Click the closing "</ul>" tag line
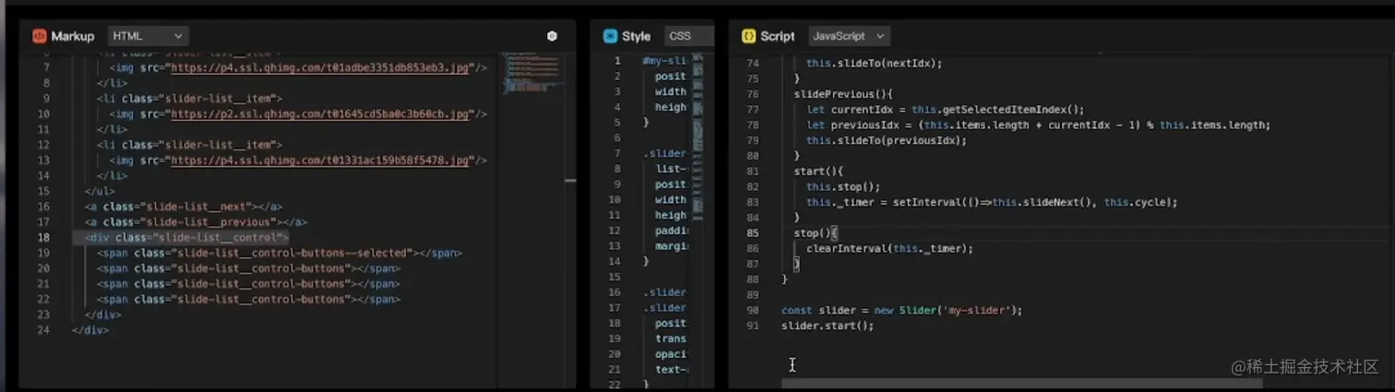 [x=100, y=191]
